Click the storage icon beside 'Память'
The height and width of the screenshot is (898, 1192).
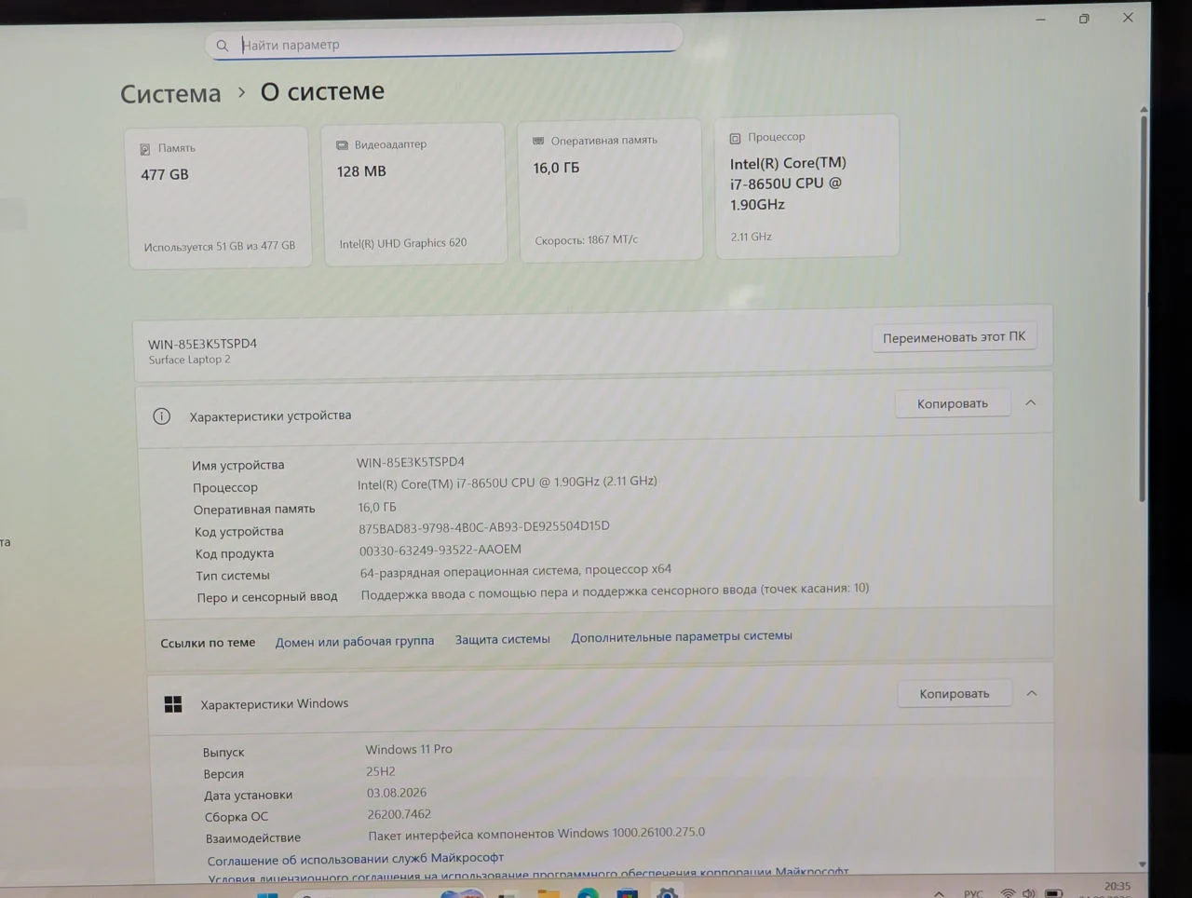click(x=144, y=149)
